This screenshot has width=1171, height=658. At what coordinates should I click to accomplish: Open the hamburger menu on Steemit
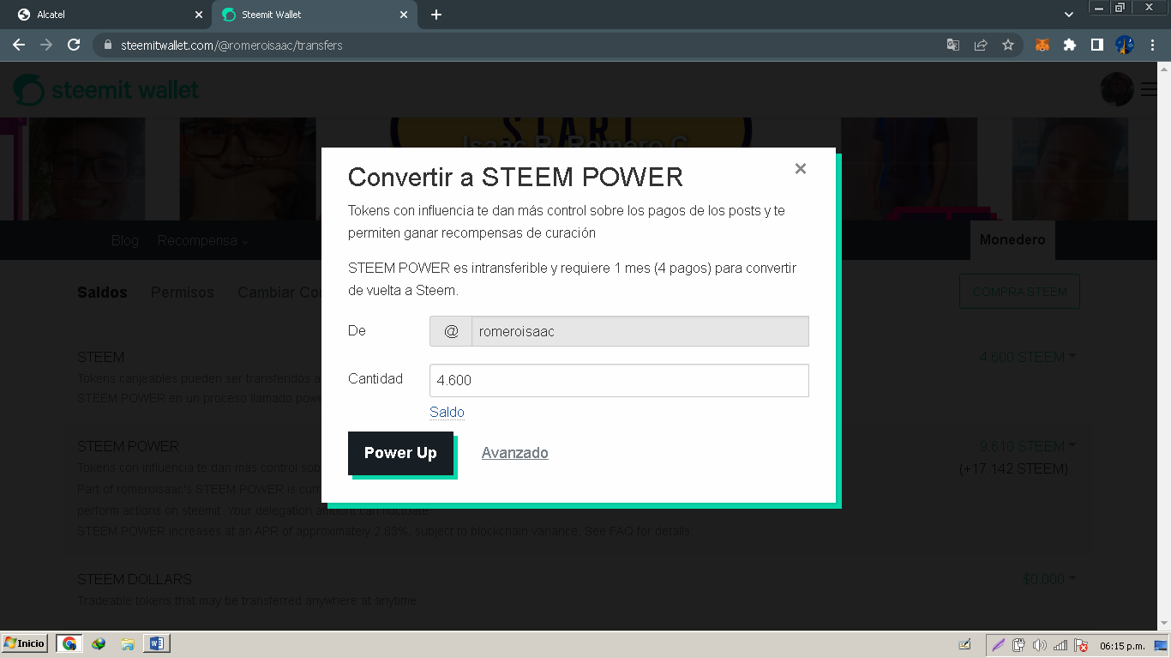tap(1149, 89)
